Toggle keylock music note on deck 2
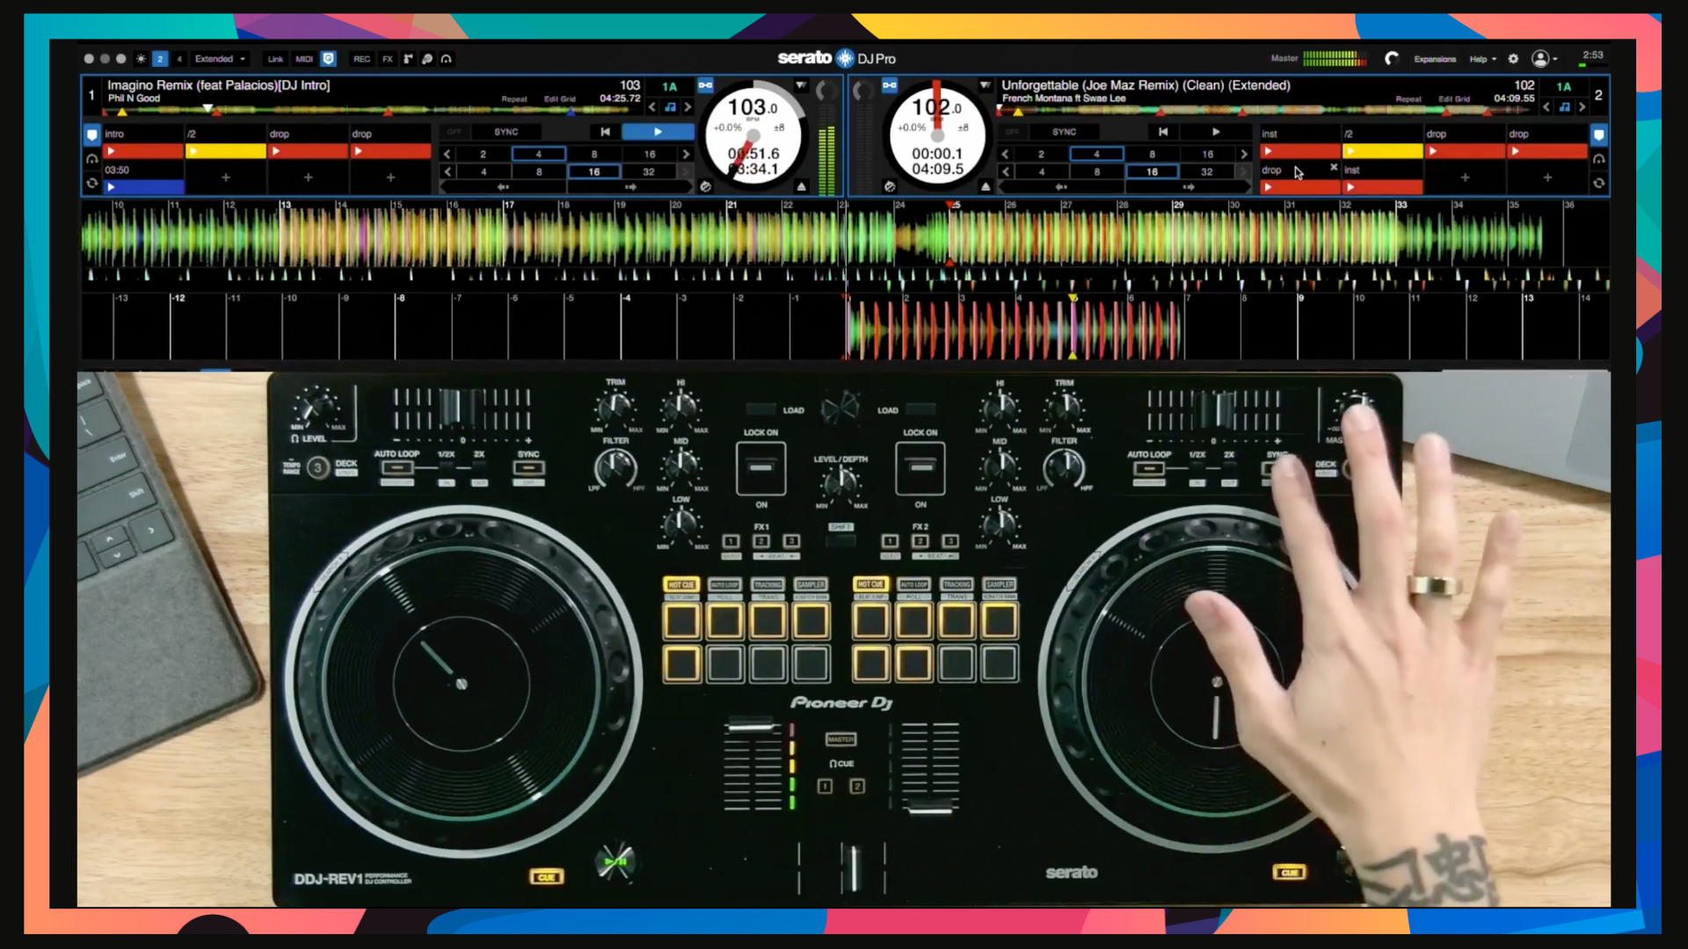The image size is (1688, 949). [1564, 107]
